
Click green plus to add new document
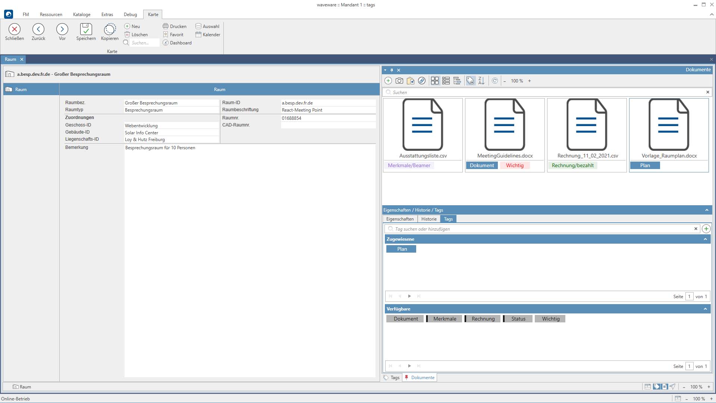tap(388, 81)
